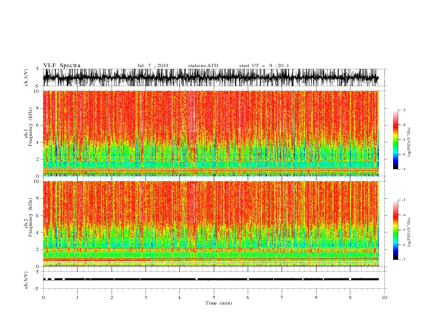The height and width of the screenshot is (334, 433).
Task: Click the ch.1 spectrogram color scale bar
Action: [395, 140]
